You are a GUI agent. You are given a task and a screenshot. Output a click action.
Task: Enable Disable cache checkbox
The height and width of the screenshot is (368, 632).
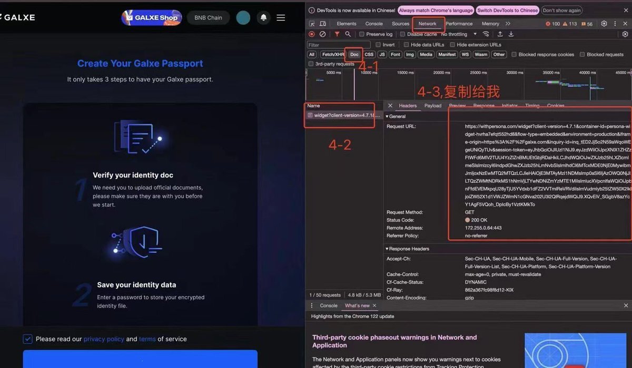point(402,34)
